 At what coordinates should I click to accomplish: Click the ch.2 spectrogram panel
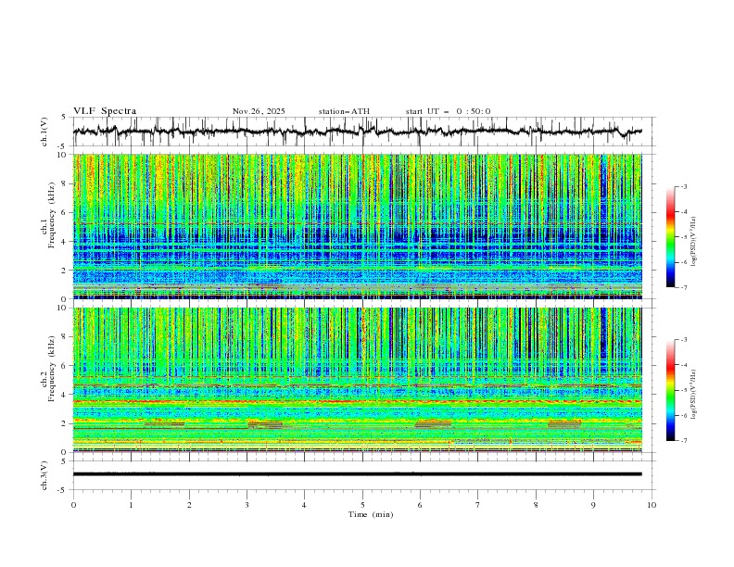(358, 380)
